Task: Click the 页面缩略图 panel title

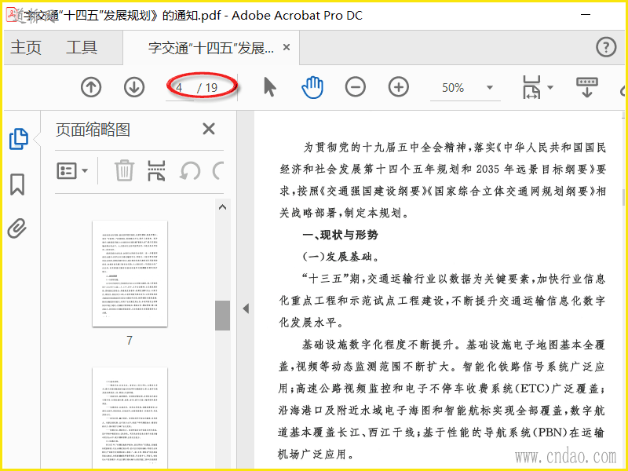Action: click(x=93, y=130)
